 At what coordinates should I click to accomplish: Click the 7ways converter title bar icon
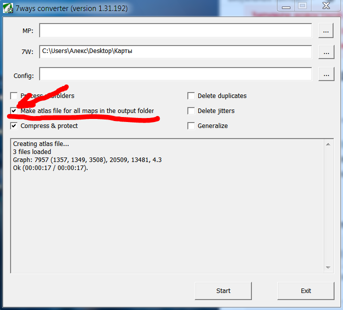point(8,8)
